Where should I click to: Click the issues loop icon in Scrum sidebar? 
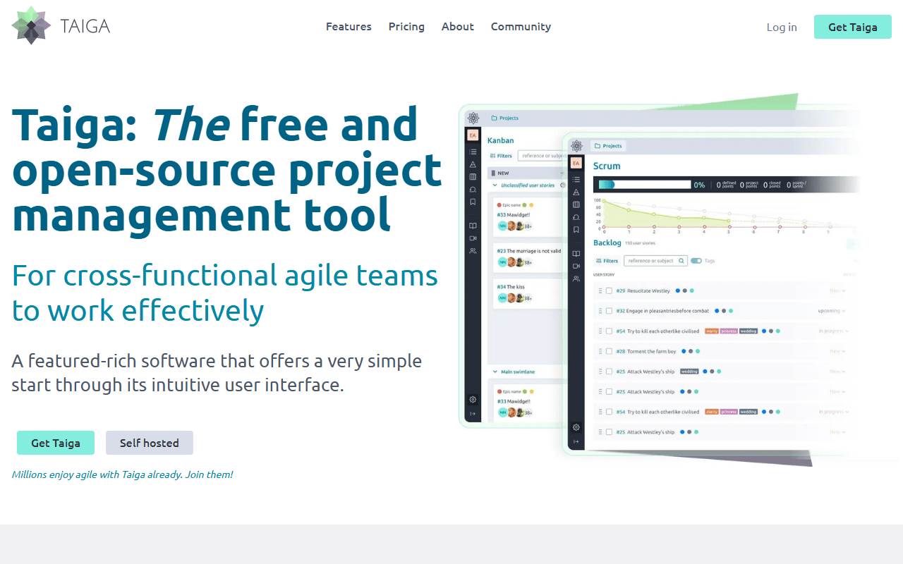pyautogui.click(x=576, y=217)
